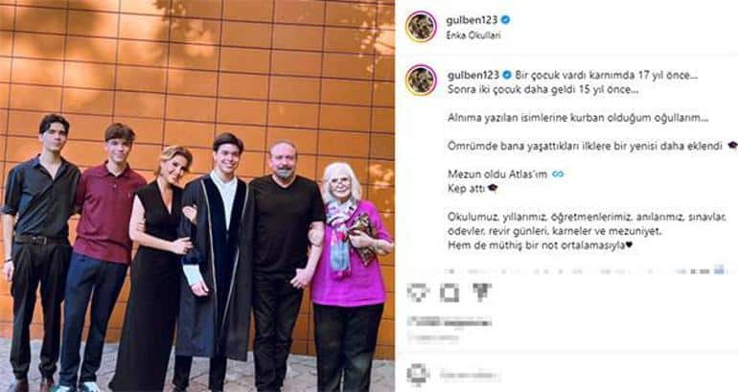Share the post with the share icon
The image size is (738, 392).
[x=481, y=291]
